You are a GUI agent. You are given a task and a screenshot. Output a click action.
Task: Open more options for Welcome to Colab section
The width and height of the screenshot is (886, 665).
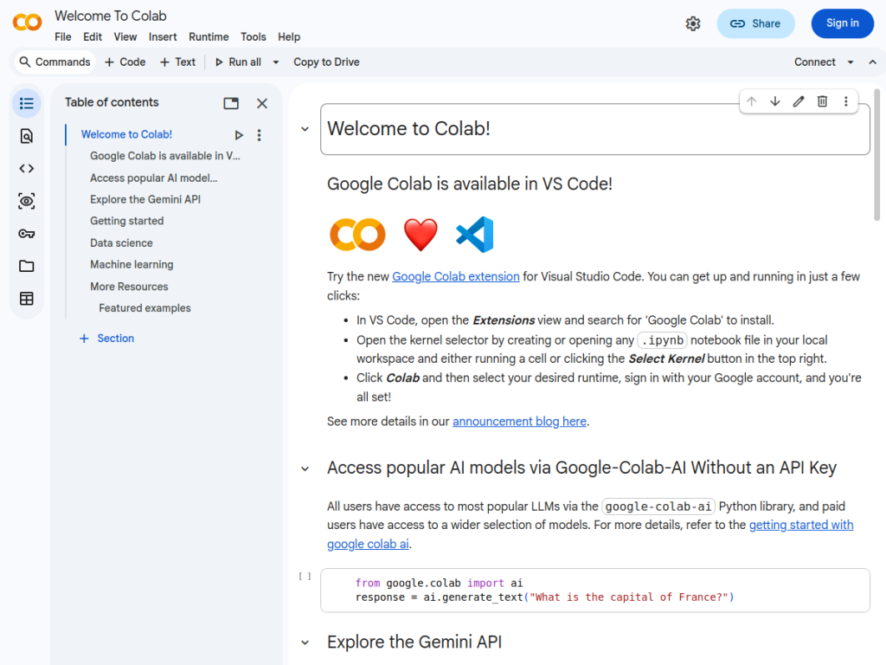point(260,135)
